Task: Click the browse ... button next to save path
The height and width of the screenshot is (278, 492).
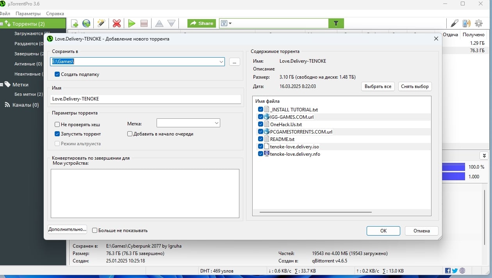Action: pyautogui.click(x=234, y=62)
